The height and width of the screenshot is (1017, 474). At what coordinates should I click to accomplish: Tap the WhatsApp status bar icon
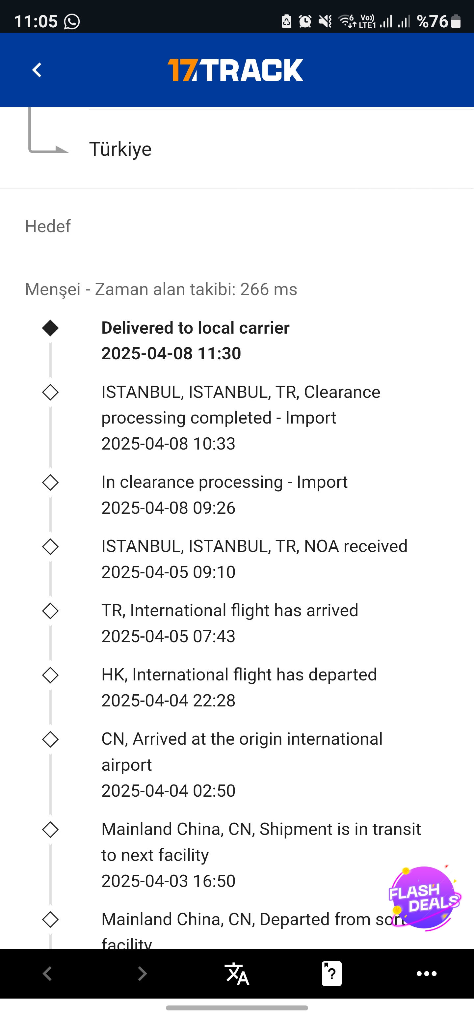[x=72, y=21]
